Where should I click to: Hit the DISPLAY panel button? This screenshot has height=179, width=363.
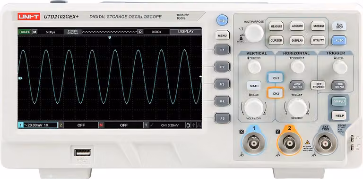tap(297, 40)
